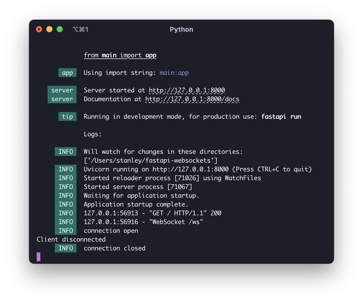The width and height of the screenshot is (363, 302).
Task: Click the INFO badge next to Uvicorn running message
Action: click(65, 169)
